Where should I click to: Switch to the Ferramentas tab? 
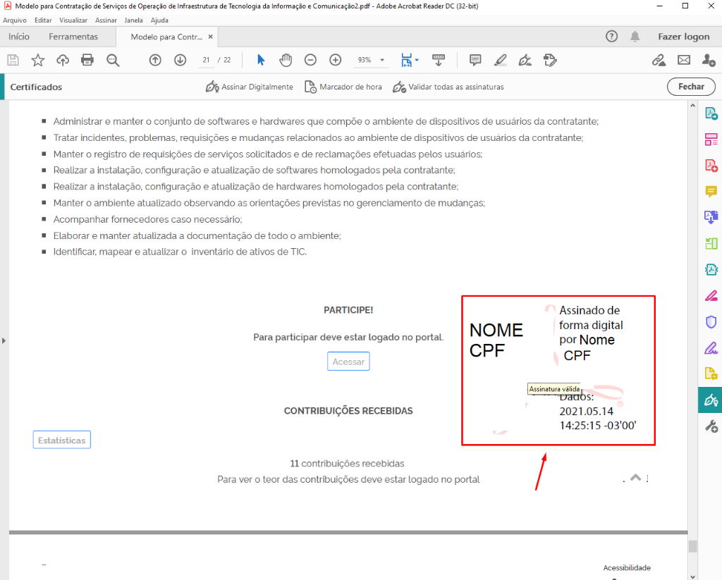point(73,37)
